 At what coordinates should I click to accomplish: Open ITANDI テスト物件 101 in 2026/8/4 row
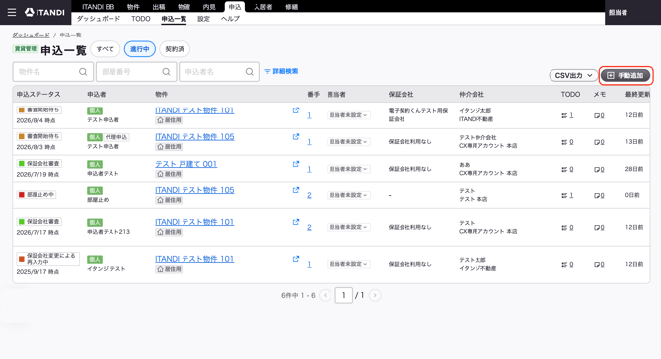tap(194, 110)
